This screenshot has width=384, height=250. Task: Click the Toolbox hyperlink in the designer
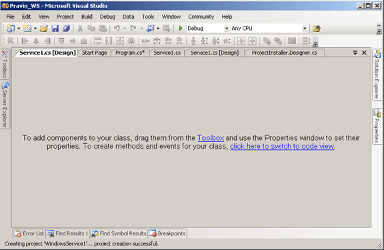(211, 138)
